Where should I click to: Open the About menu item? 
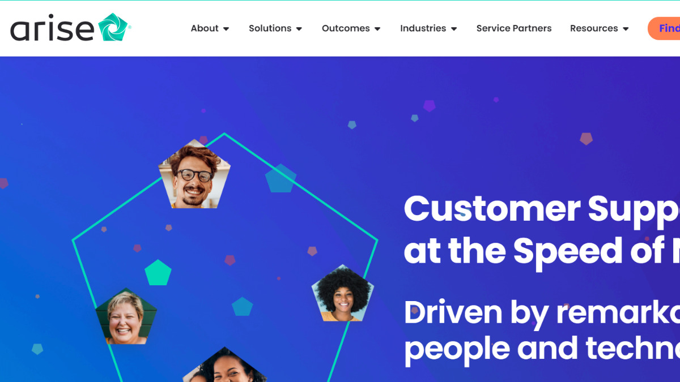click(x=205, y=28)
